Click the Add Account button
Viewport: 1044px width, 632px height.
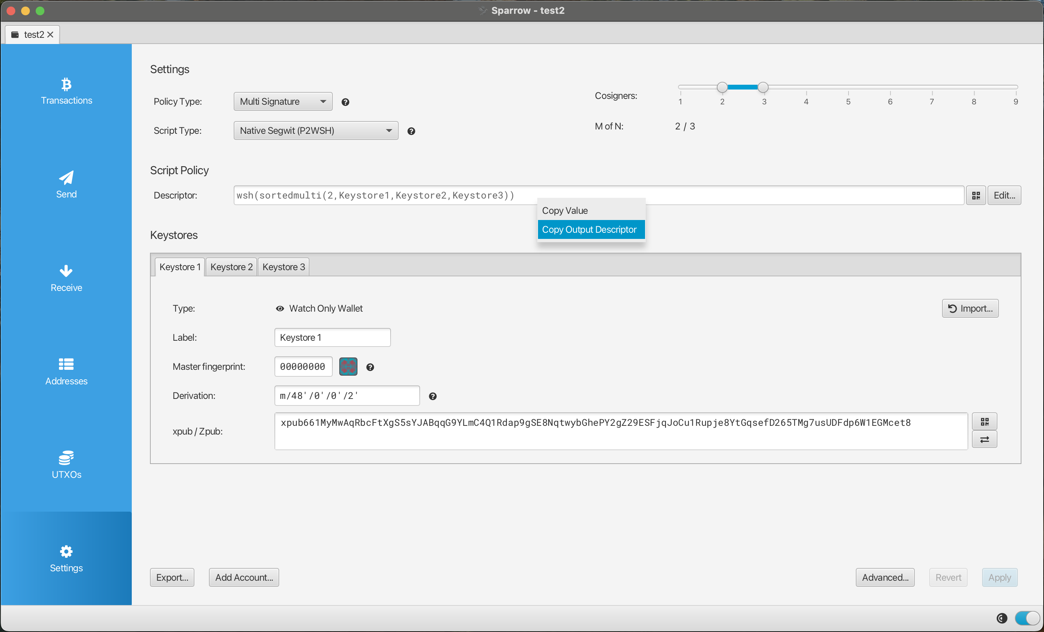[x=244, y=577]
